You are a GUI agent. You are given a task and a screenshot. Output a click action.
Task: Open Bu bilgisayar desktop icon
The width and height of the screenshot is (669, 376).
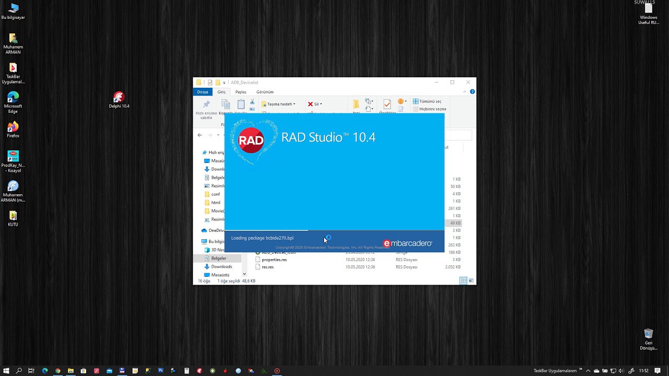13,11
